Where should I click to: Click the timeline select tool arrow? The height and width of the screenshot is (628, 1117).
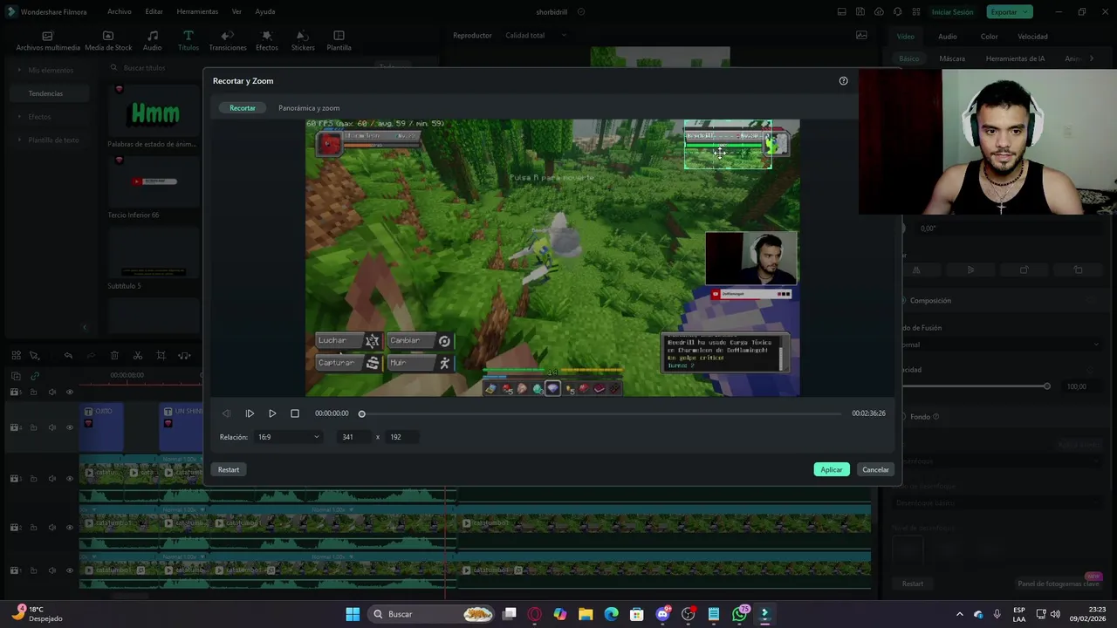(34, 356)
